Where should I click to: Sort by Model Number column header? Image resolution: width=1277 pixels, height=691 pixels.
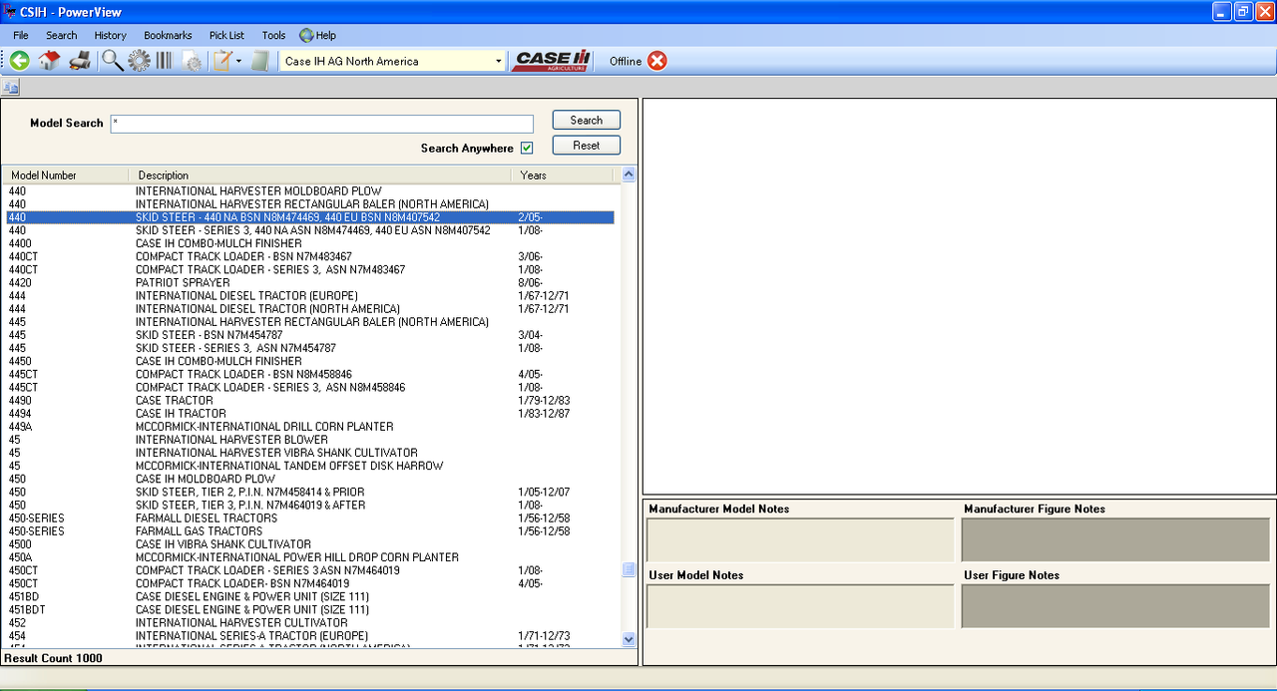65,175
